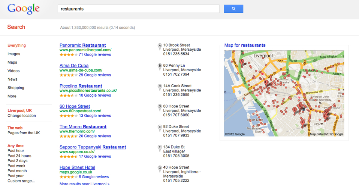Click Map for restaurants heading link

[245, 45]
